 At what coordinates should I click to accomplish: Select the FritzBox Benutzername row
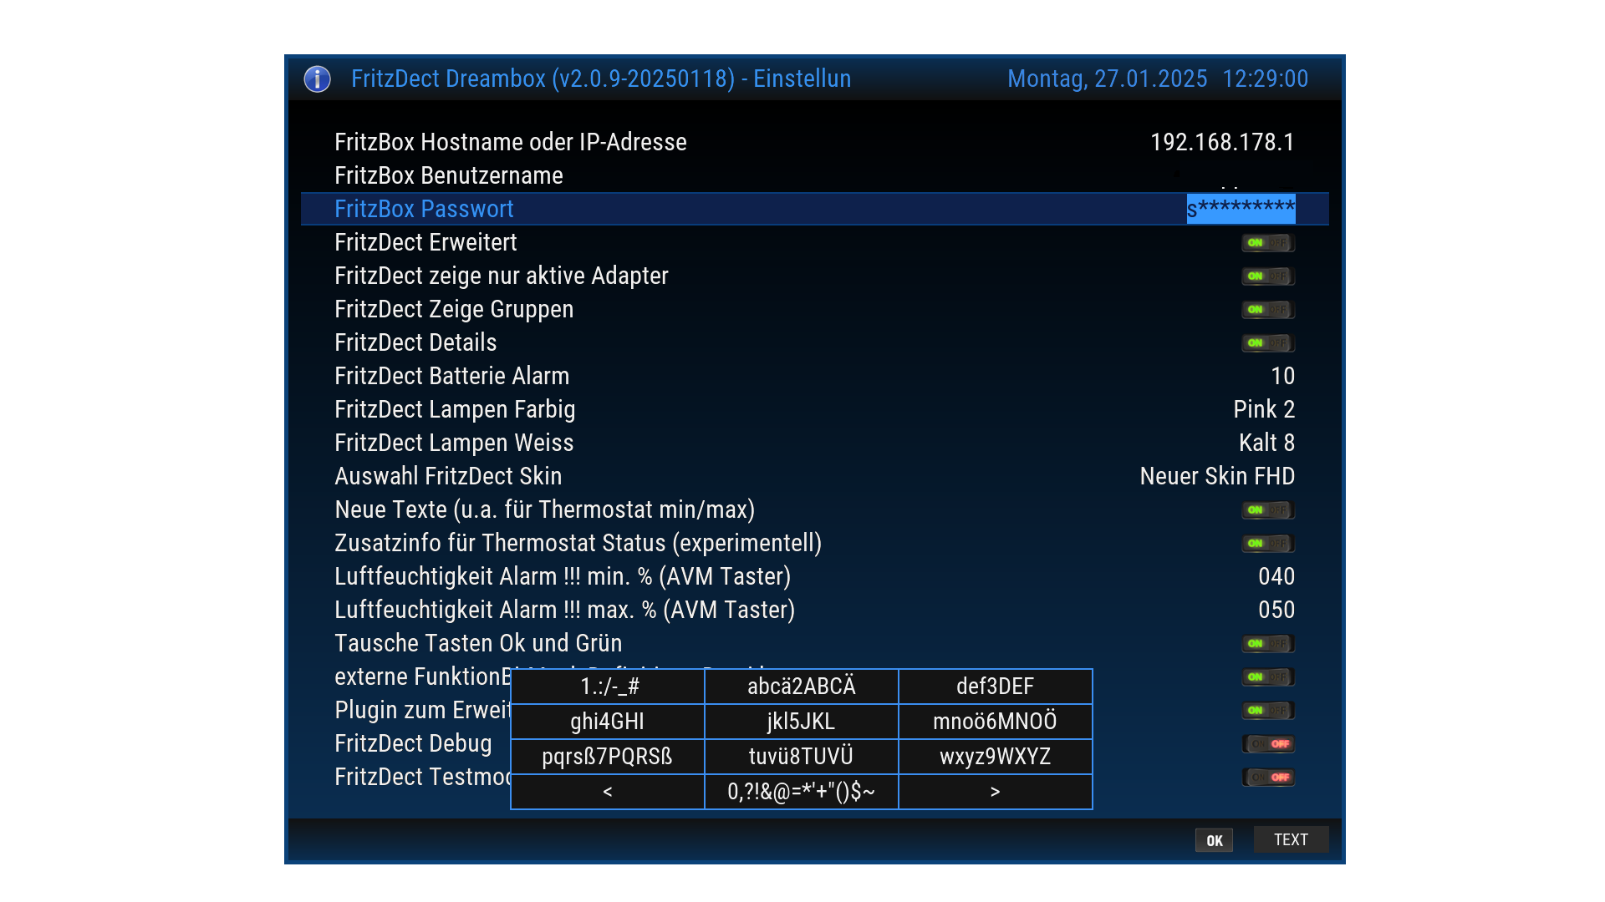pos(449,175)
